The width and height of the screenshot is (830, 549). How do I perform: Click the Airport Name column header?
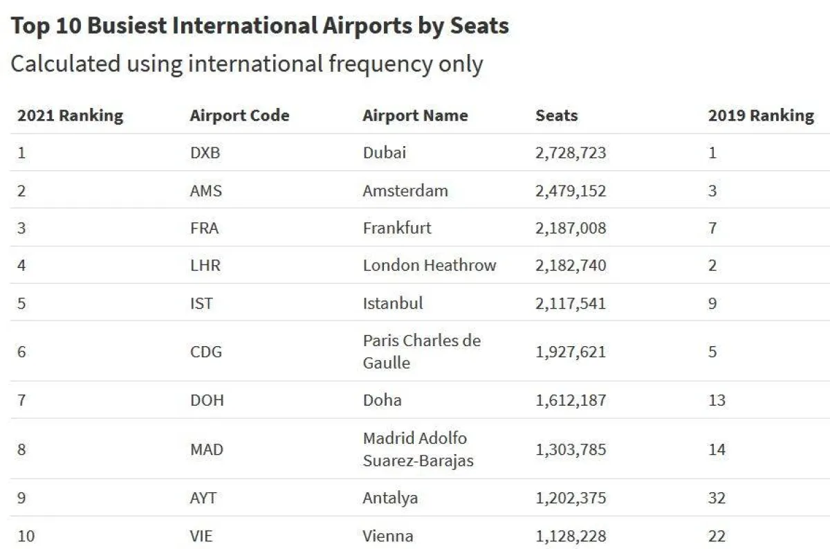pyautogui.click(x=415, y=116)
